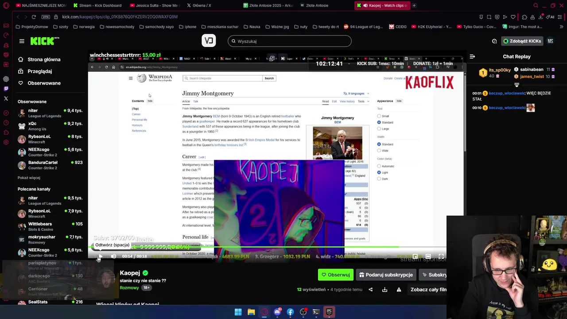Open the tweety do rt bookmarks folder
The image size is (567, 319).
326,27
